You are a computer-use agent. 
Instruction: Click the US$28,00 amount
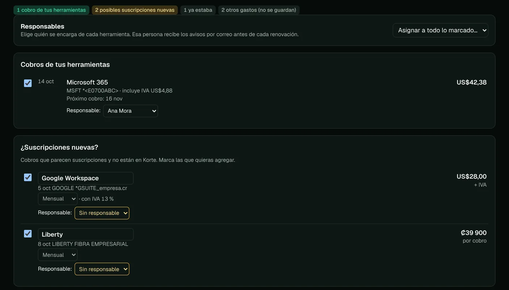click(472, 176)
